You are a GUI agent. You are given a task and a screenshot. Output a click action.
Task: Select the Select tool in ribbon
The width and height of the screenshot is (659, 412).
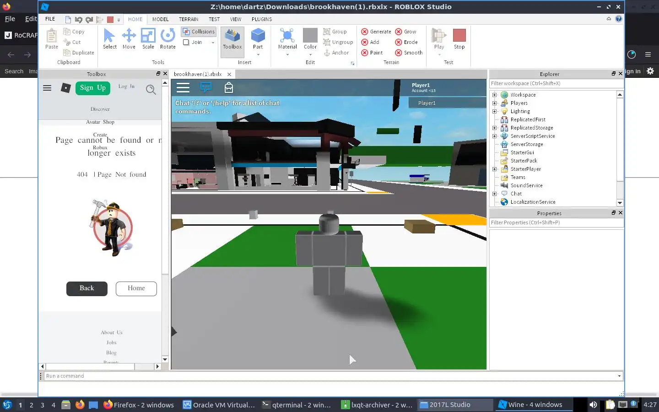110,39
